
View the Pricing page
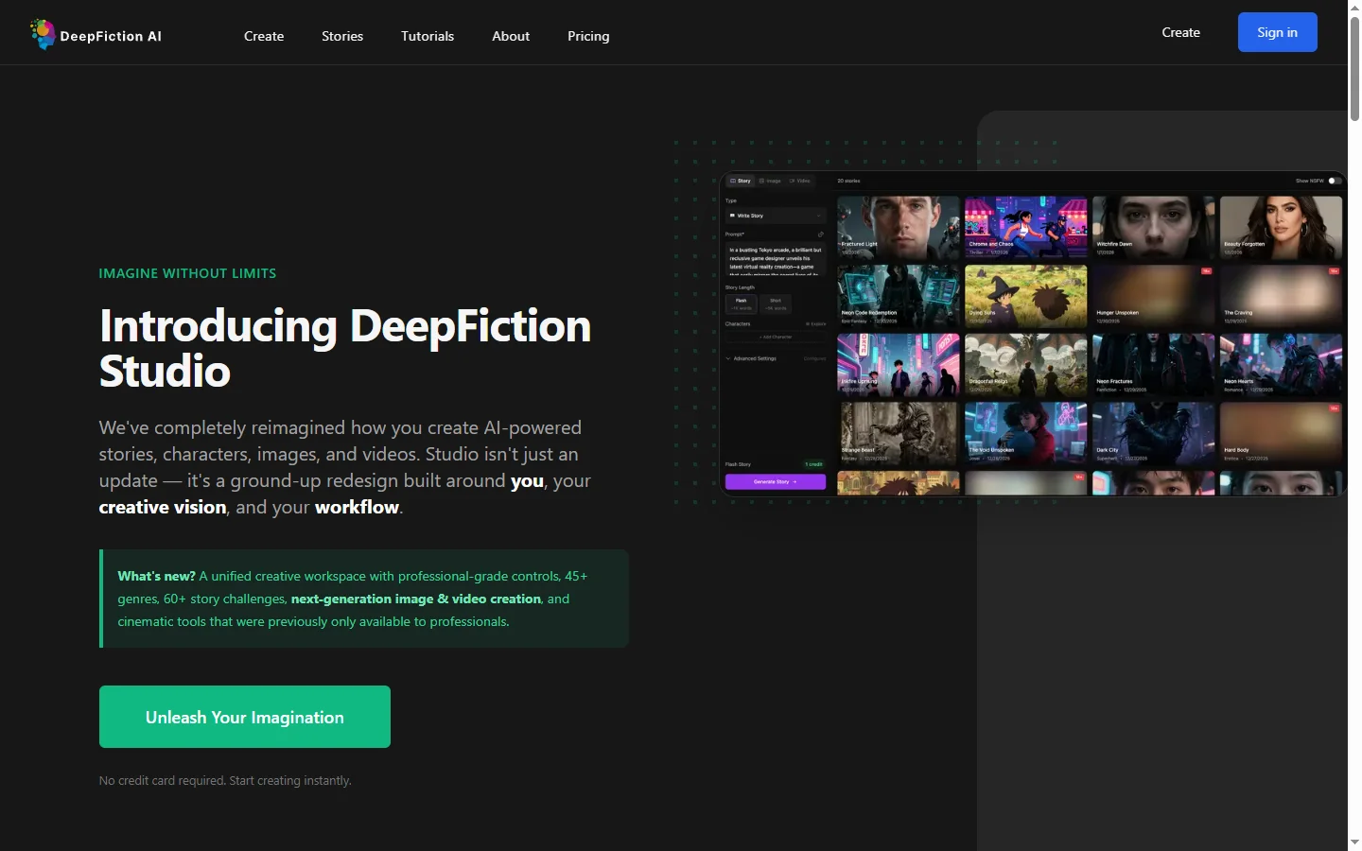tap(588, 36)
